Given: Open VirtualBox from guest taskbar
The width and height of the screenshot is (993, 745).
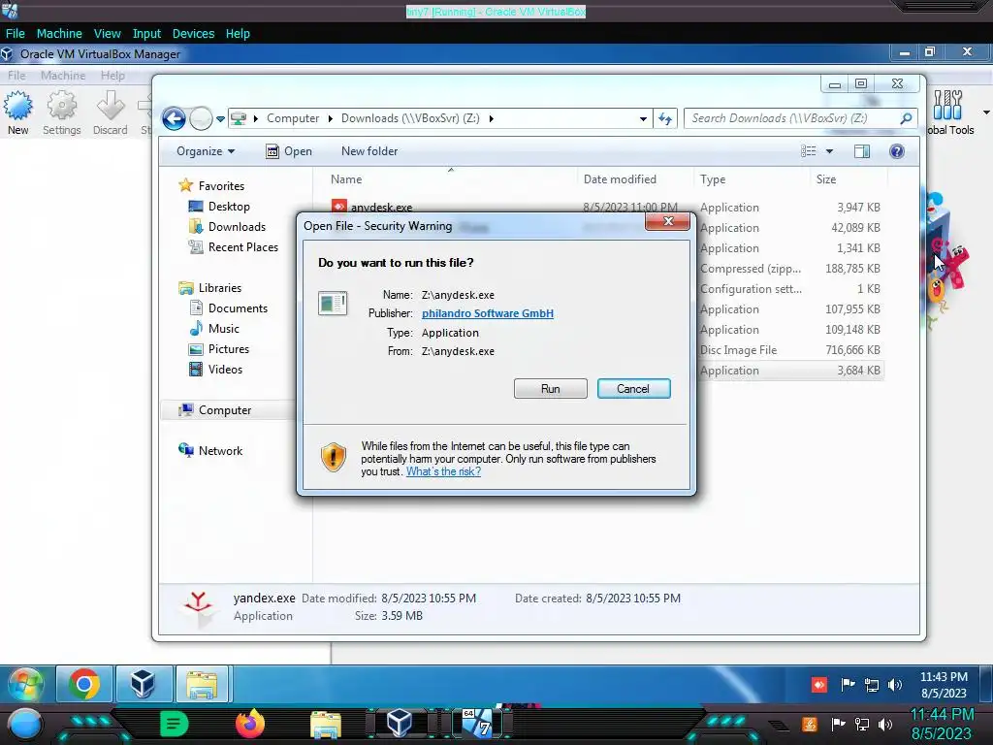Looking at the screenshot, I should pos(143,684).
